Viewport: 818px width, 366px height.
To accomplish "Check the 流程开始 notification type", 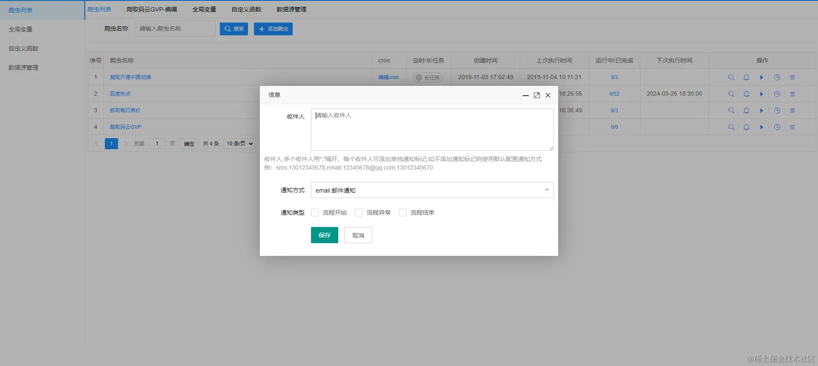I will click(x=315, y=213).
